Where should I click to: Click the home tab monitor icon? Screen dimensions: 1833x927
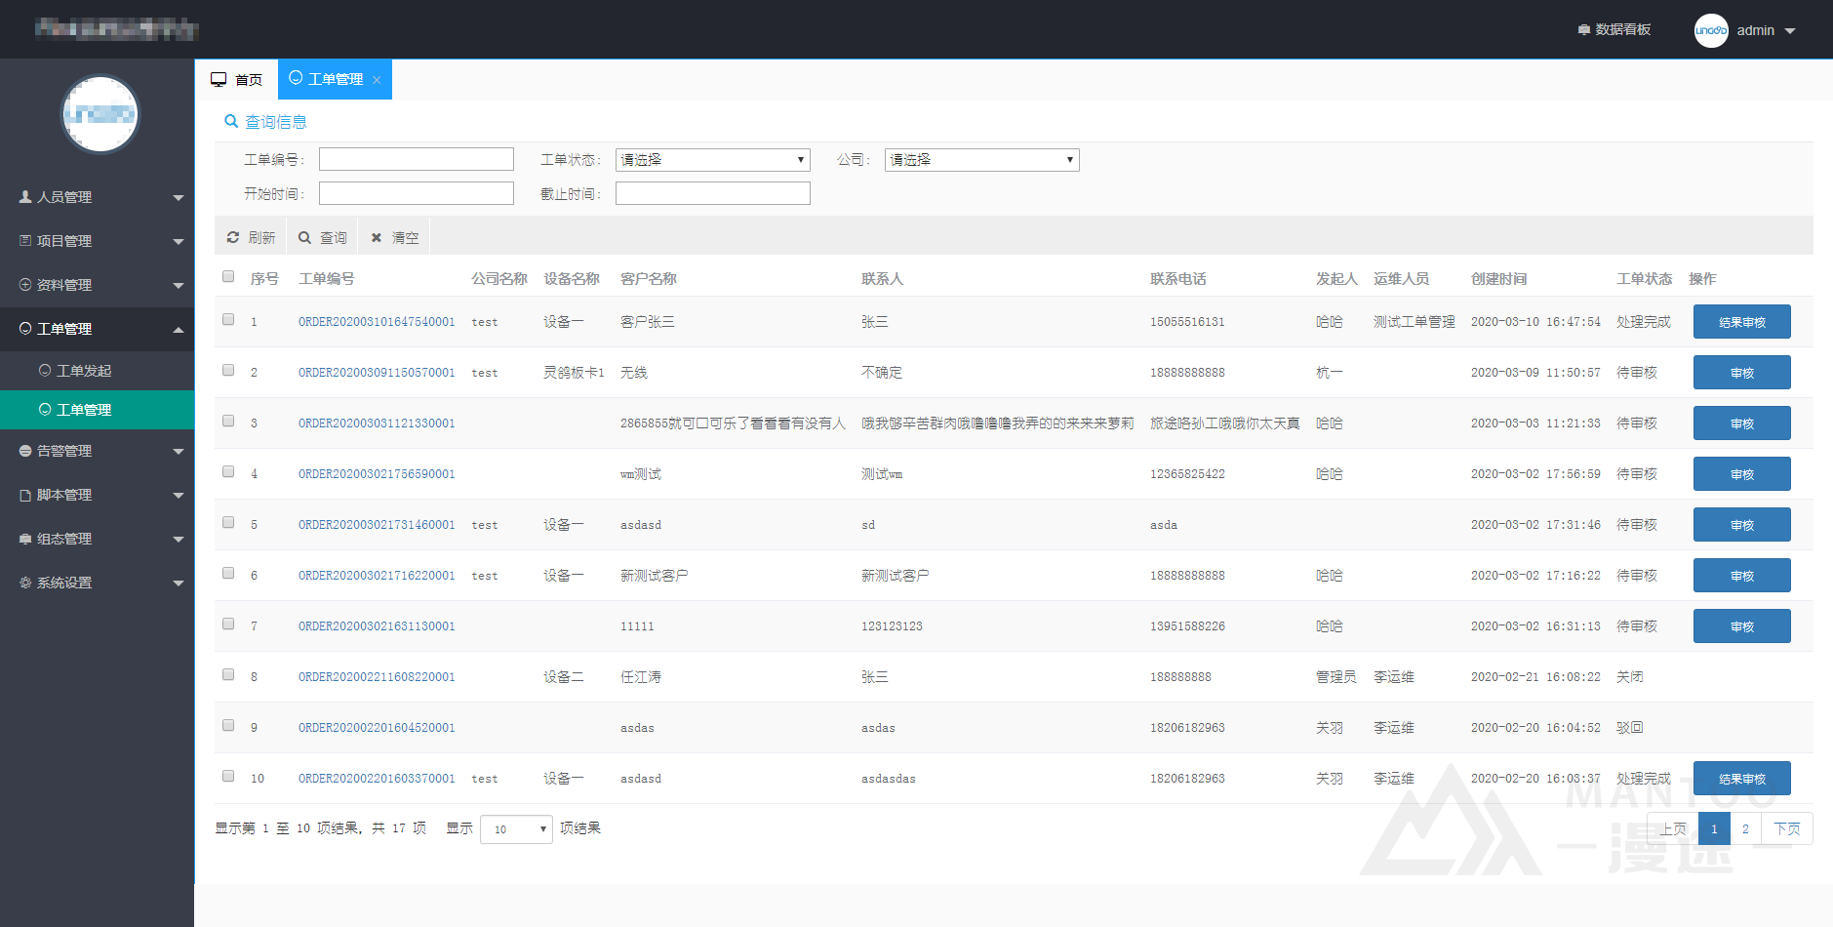point(219,79)
